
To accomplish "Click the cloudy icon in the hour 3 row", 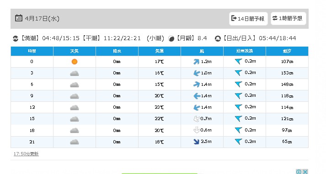I will click(75, 73).
